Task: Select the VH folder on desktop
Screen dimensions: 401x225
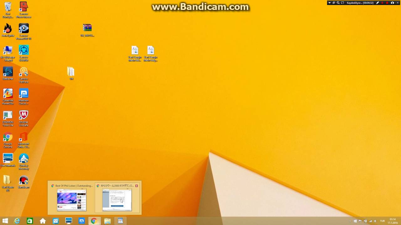Action: 71,73
